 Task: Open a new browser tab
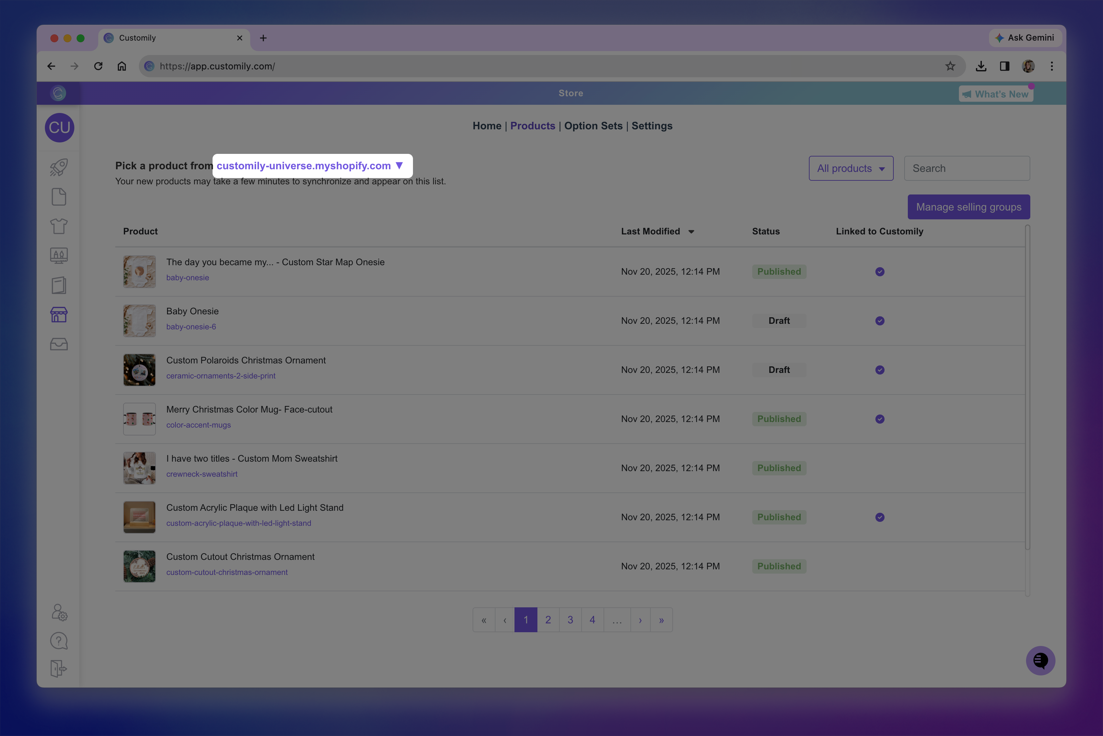point(263,38)
